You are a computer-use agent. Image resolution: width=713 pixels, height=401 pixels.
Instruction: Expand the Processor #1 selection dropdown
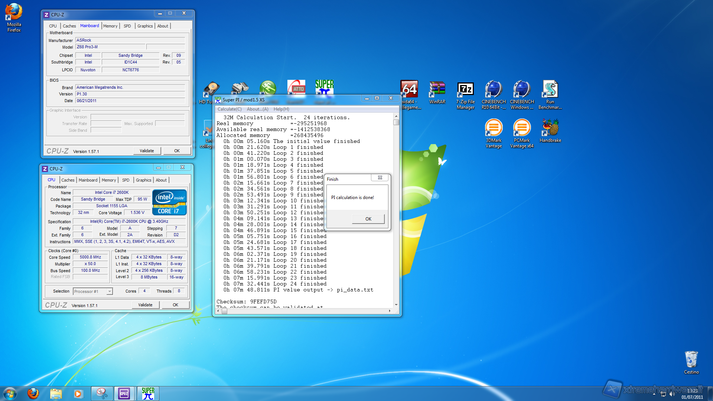(x=110, y=291)
